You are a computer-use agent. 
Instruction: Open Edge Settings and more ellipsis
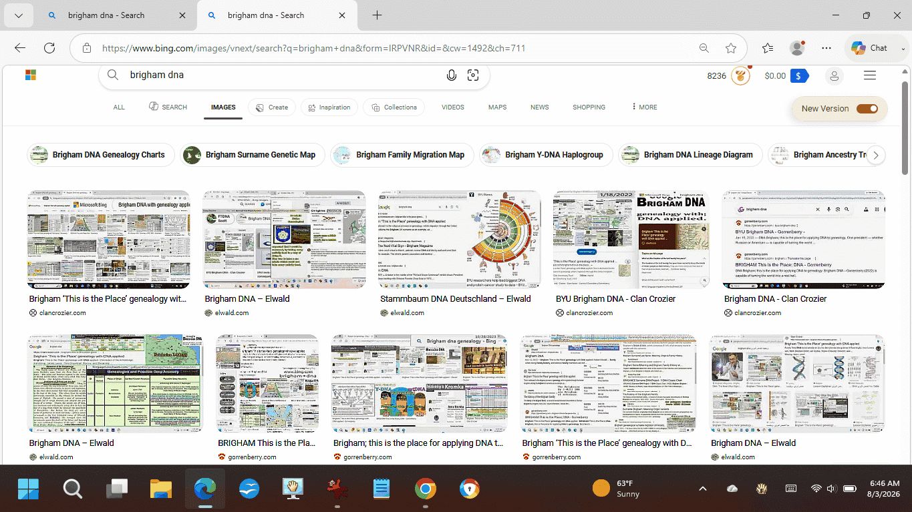tap(826, 48)
